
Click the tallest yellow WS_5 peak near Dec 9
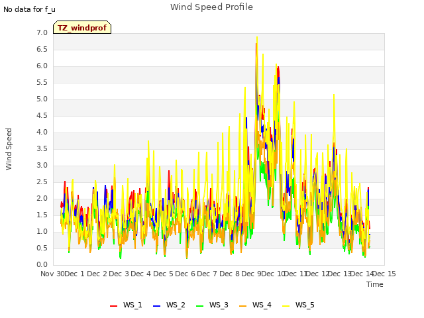tap(257, 37)
